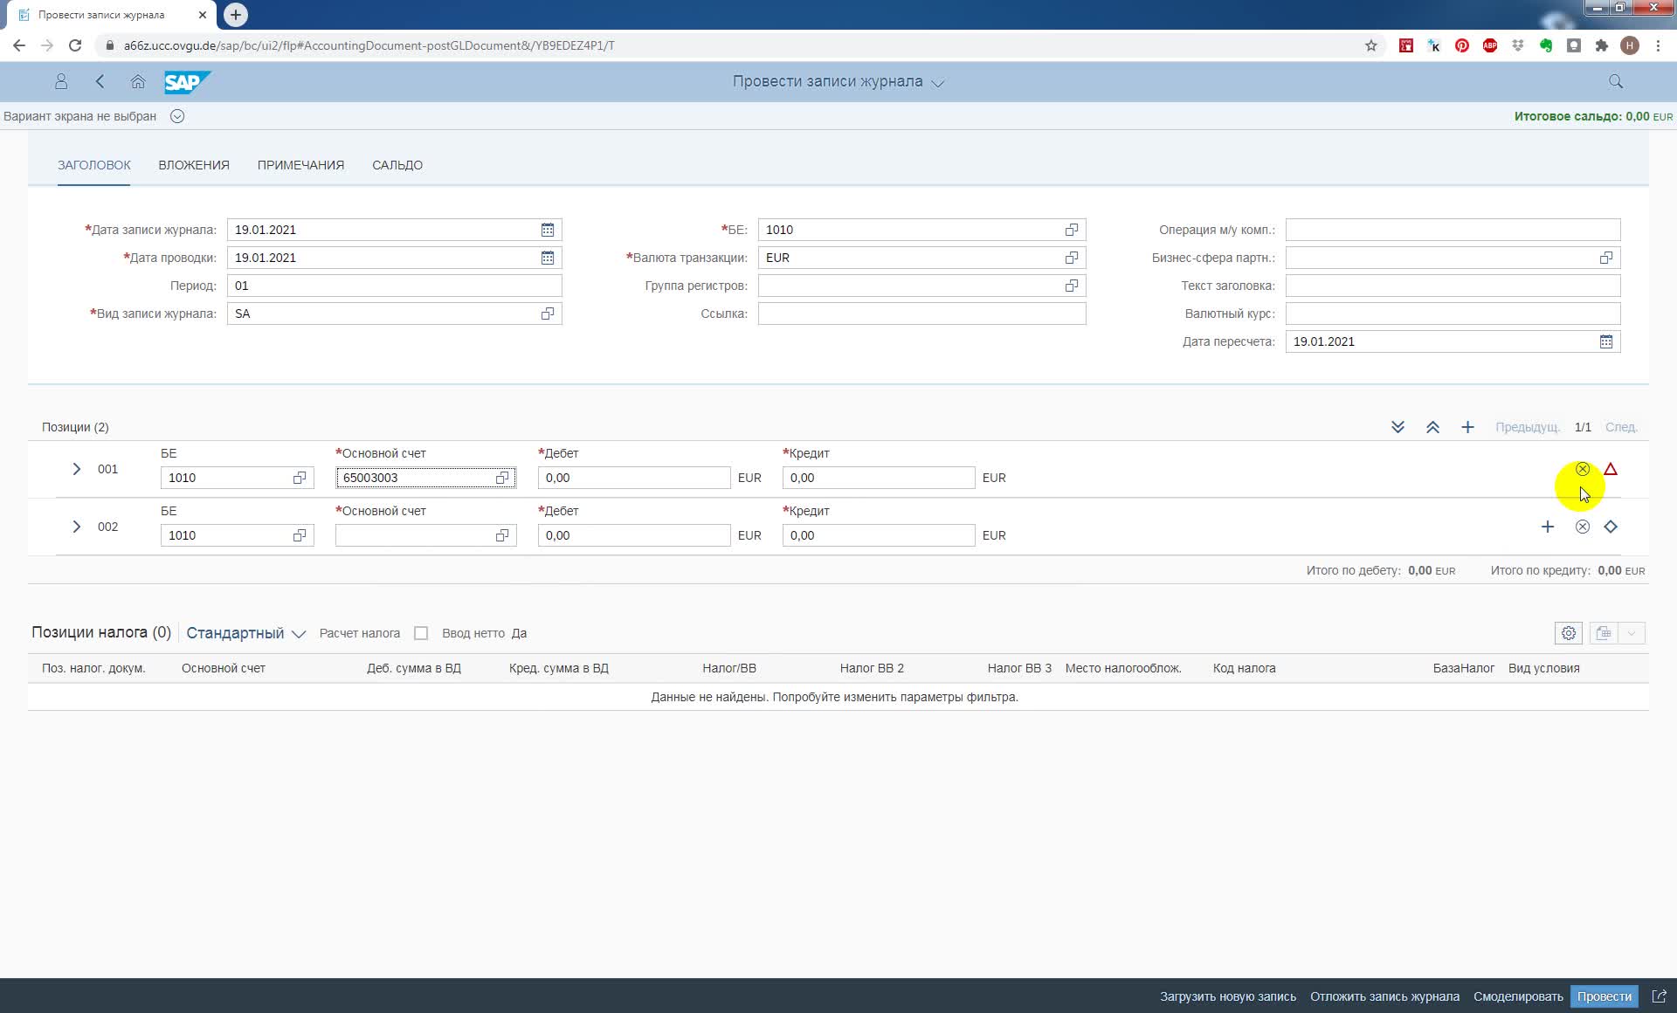Expand line item 001 details
Screen dimensions: 1677x1013
(x=77, y=469)
